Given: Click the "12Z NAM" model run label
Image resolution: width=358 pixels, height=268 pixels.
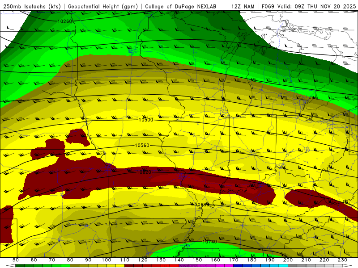Looking at the screenshot, I should (243, 7).
